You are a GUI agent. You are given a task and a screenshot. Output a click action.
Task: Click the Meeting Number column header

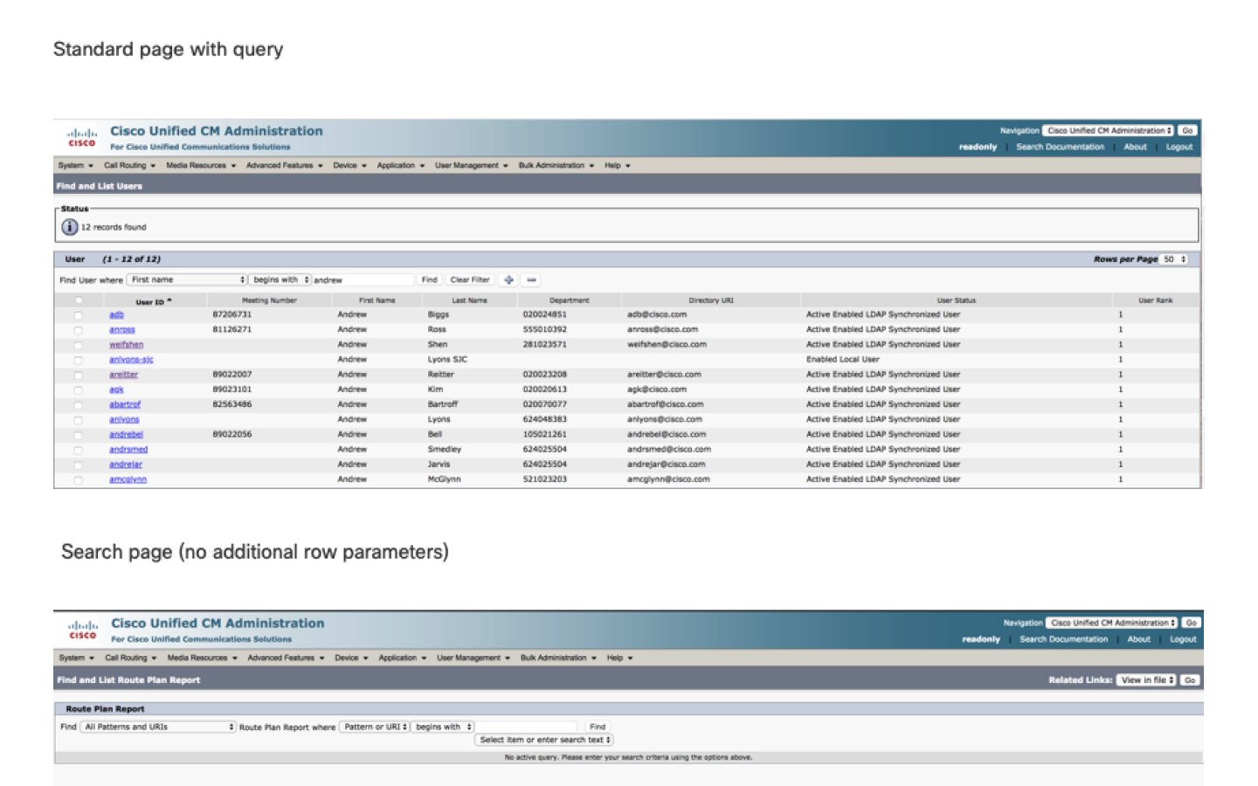click(x=269, y=300)
